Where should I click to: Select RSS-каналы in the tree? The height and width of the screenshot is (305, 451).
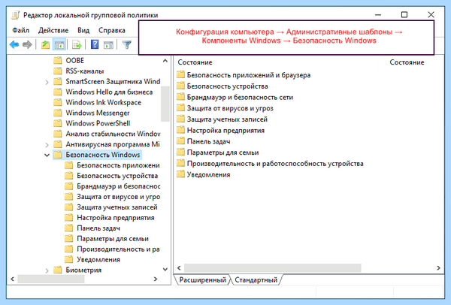point(84,71)
